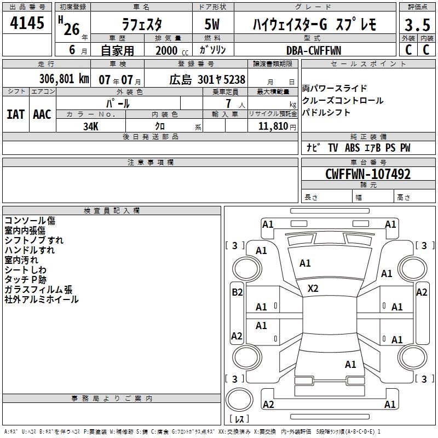Select ABS in genuine equipment
This screenshot has width=438, height=438.
[352, 148]
